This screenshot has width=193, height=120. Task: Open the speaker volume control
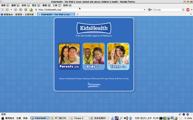(126, 118)
